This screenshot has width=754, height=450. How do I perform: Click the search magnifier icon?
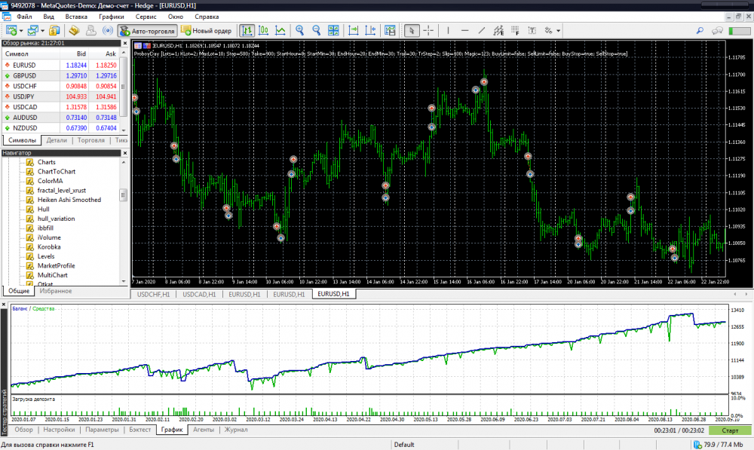(x=700, y=31)
